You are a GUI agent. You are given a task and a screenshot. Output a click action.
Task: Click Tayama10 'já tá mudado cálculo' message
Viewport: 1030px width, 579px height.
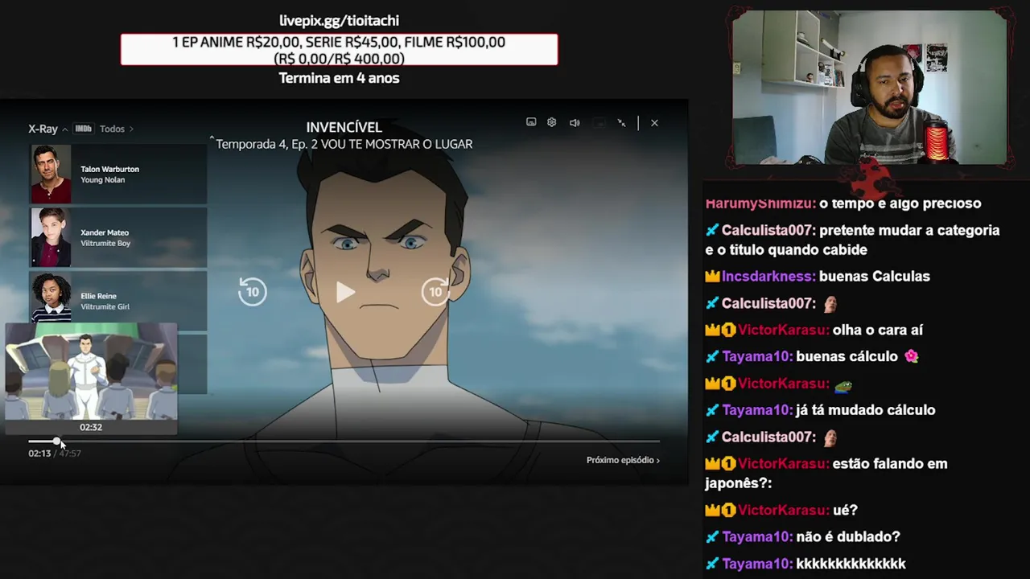[820, 410]
